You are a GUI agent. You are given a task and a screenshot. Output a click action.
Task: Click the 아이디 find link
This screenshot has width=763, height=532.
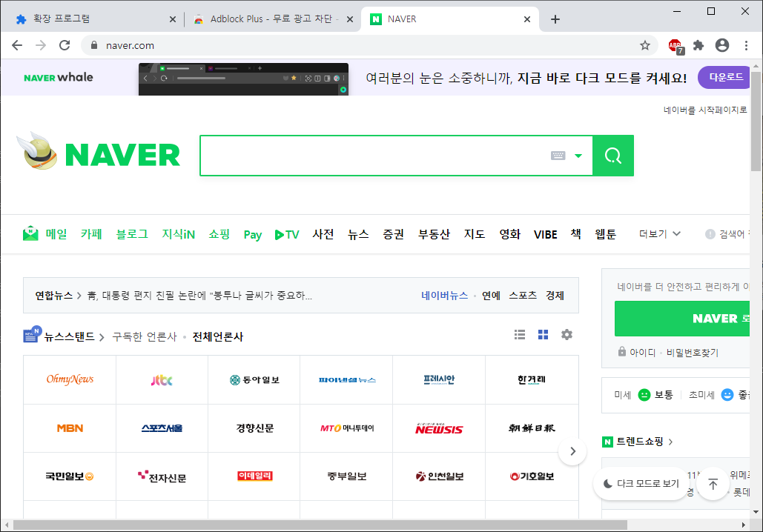point(642,352)
